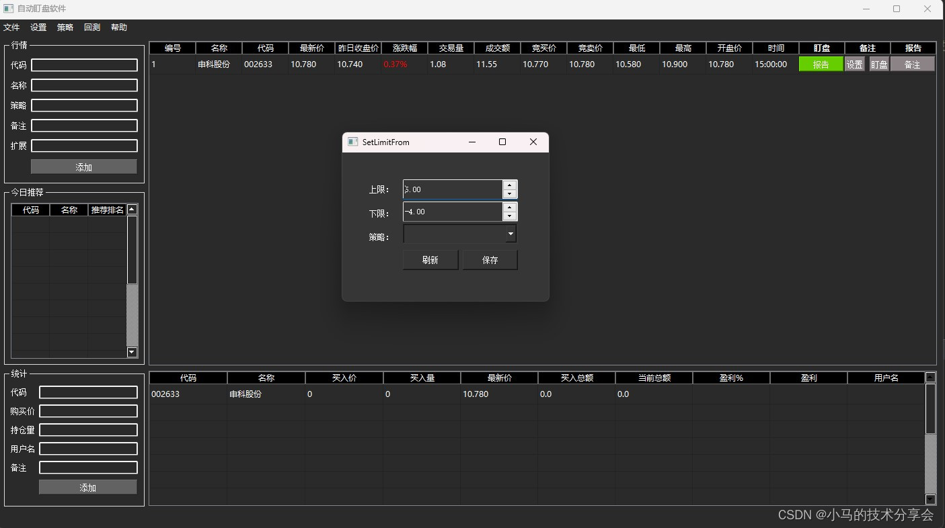Image resolution: width=945 pixels, height=528 pixels.
Task: Click the 策略 input in 行情 panel
Action: coord(84,105)
